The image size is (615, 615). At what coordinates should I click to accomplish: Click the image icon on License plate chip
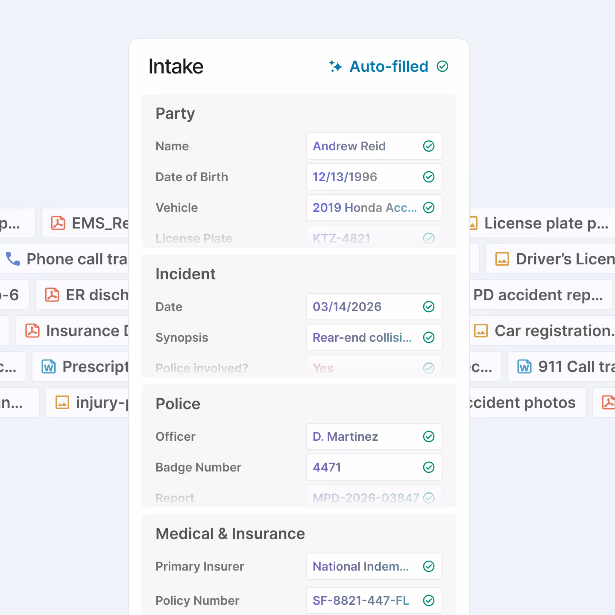pyautogui.click(x=473, y=223)
